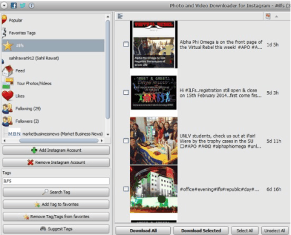Click sidebar vertical scrollbar up arrow
The height and width of the screenshot is (235, 291).
[108, 17]
